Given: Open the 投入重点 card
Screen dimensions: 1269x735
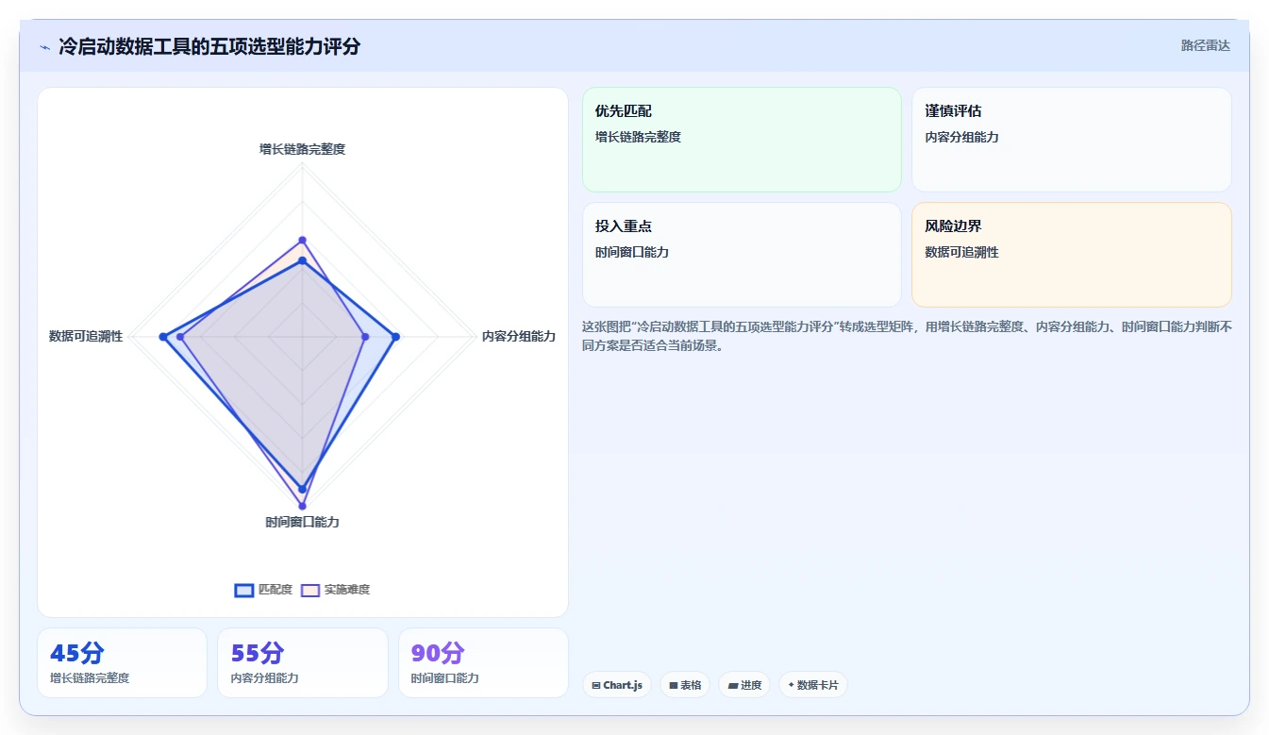Looking at the screenshot, I should click(742, 255).
